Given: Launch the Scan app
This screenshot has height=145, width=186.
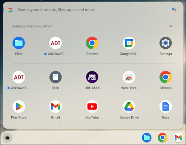Looking at the screenshot, I should (55, 77).
